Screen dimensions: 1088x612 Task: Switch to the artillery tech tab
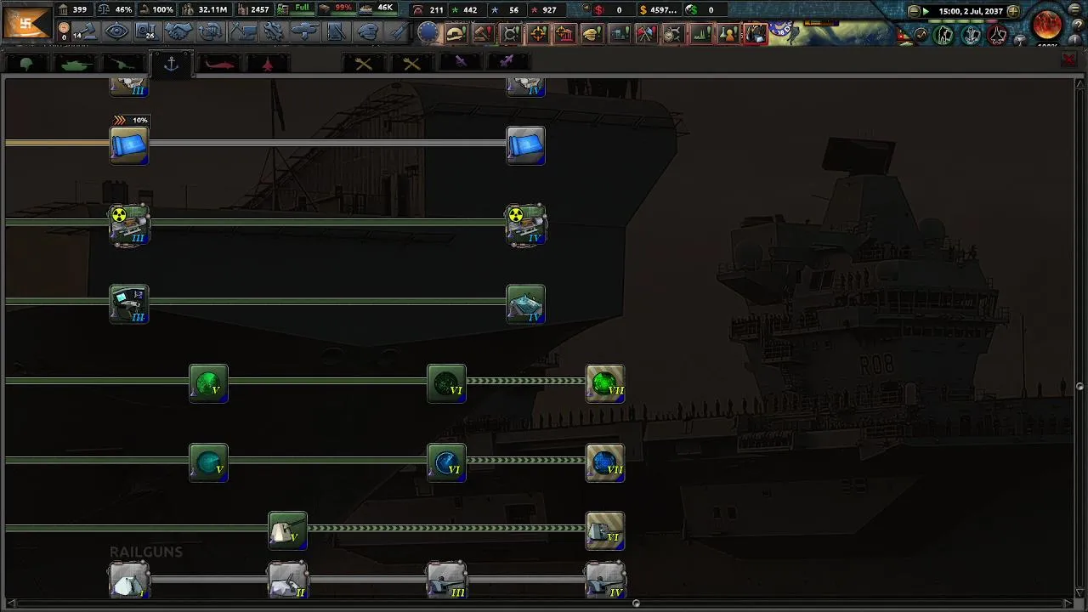pos(123,64)
